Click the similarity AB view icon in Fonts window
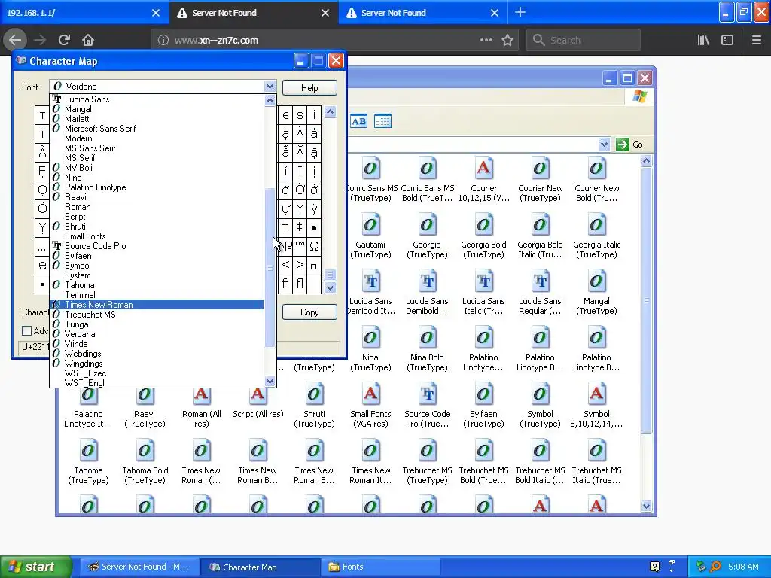This screenshot has width=771, height=578. coord(358,121)
